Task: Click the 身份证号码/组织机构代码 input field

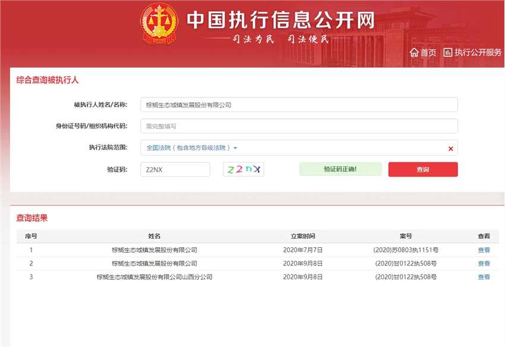Action: pos(299,126)
